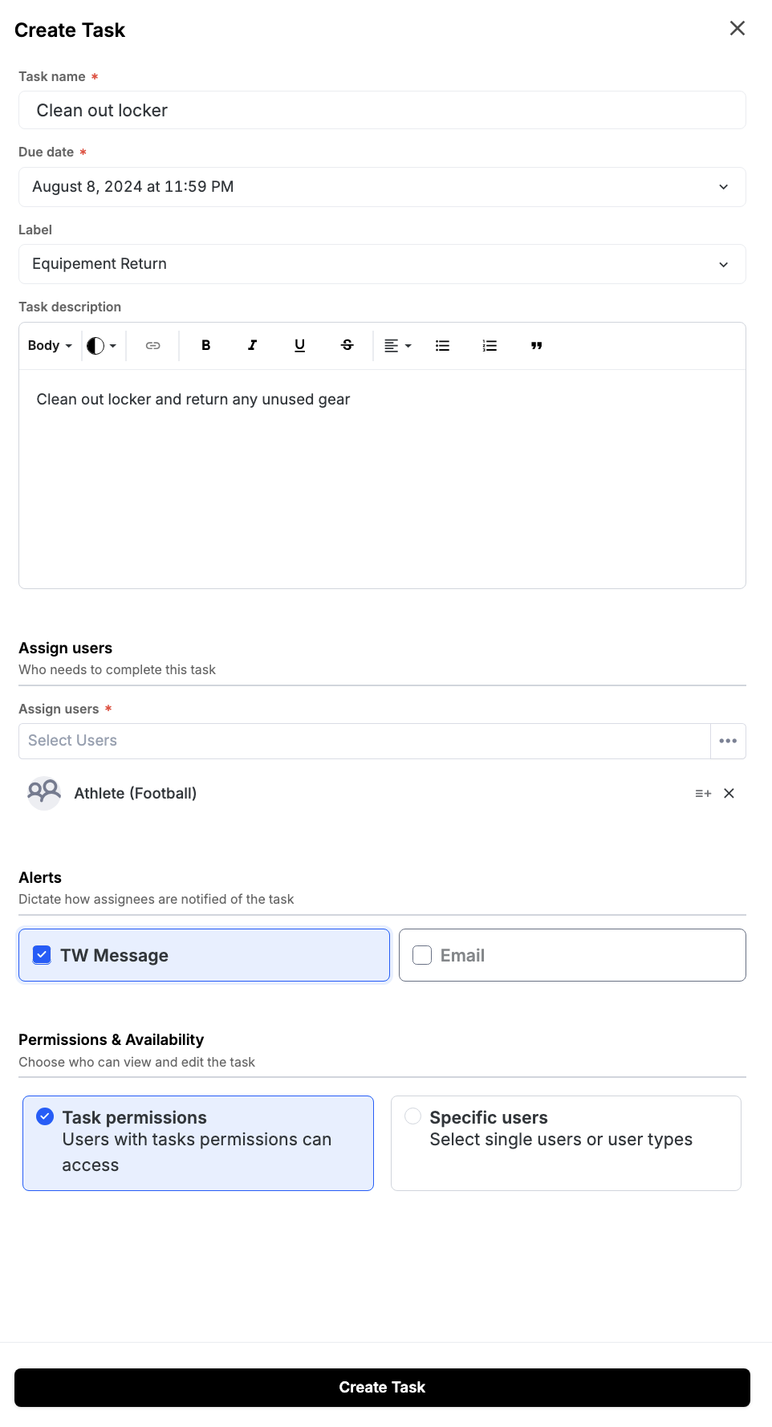Open more options beside Select Users

click(x=728, y=741)
